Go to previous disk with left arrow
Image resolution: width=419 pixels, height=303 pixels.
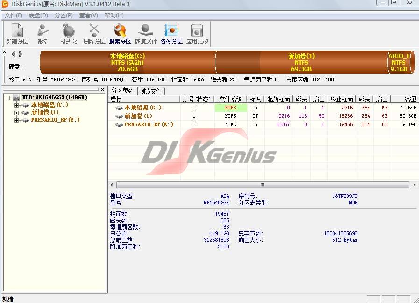point(14,54)
